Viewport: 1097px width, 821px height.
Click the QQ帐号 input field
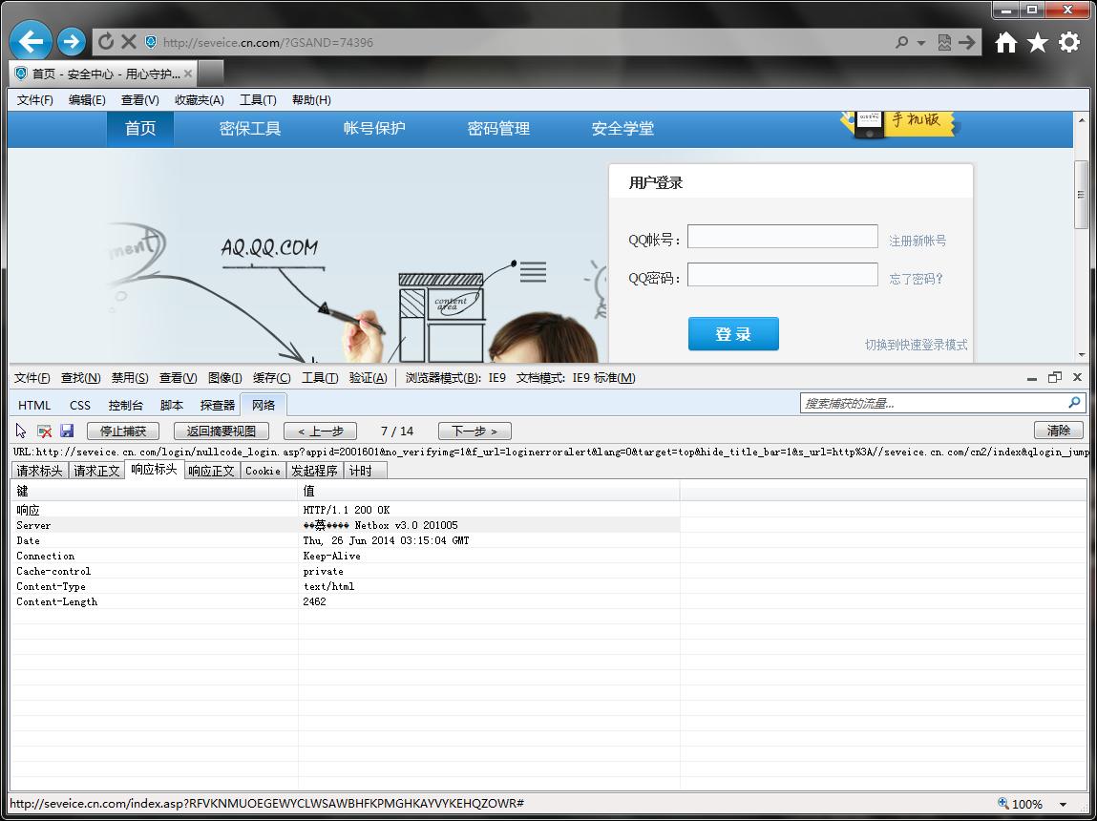(x=782, y=237)
